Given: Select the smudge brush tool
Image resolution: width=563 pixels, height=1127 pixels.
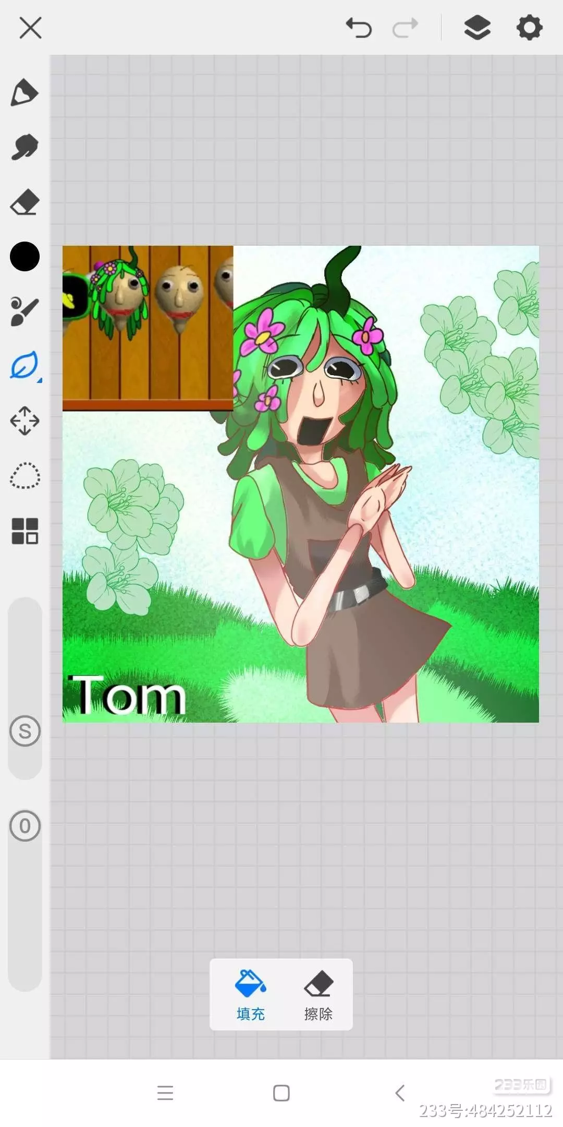Looking at the screenshot, I should [25, 147].
